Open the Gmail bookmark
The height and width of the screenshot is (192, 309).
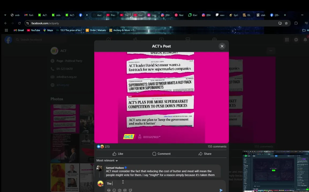(x=19, y=30)
